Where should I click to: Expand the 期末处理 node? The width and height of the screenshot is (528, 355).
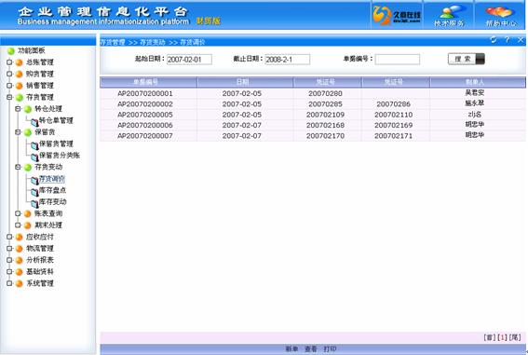[x=18, y=225]
